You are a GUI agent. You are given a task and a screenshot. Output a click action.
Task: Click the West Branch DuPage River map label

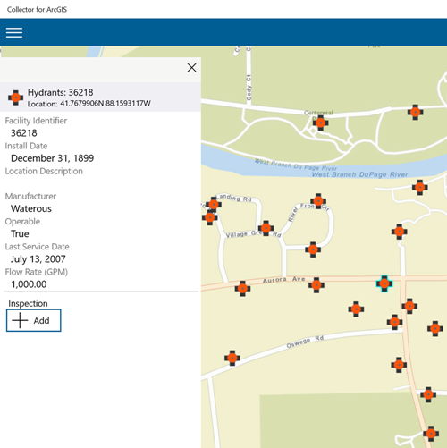pyautogui.click(x=359, y=174)
